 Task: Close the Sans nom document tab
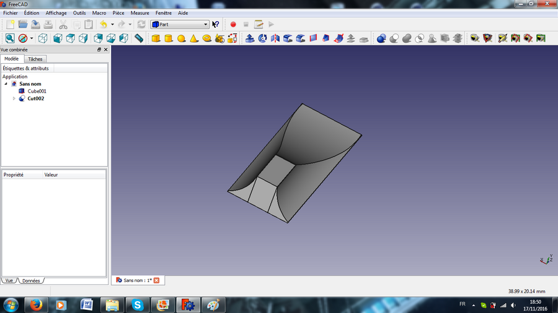click(156, 280)
